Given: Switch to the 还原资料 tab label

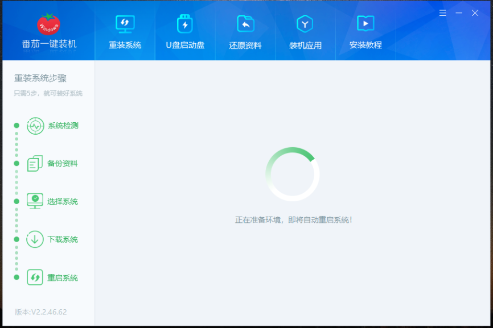Looking at the screenshot, I should [x=245, y=45].
